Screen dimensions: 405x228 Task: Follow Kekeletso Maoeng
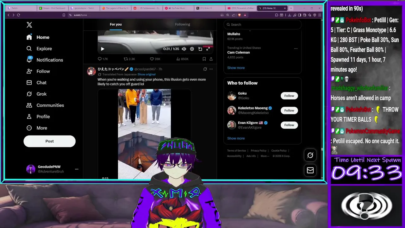[x=289, y=111]
